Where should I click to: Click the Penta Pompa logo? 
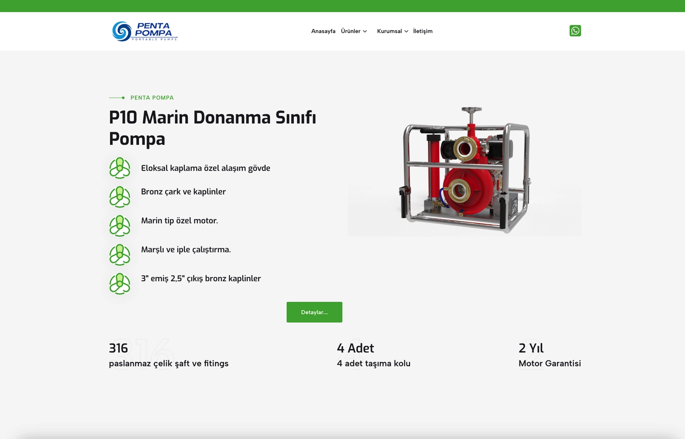[x=144, y=31]
